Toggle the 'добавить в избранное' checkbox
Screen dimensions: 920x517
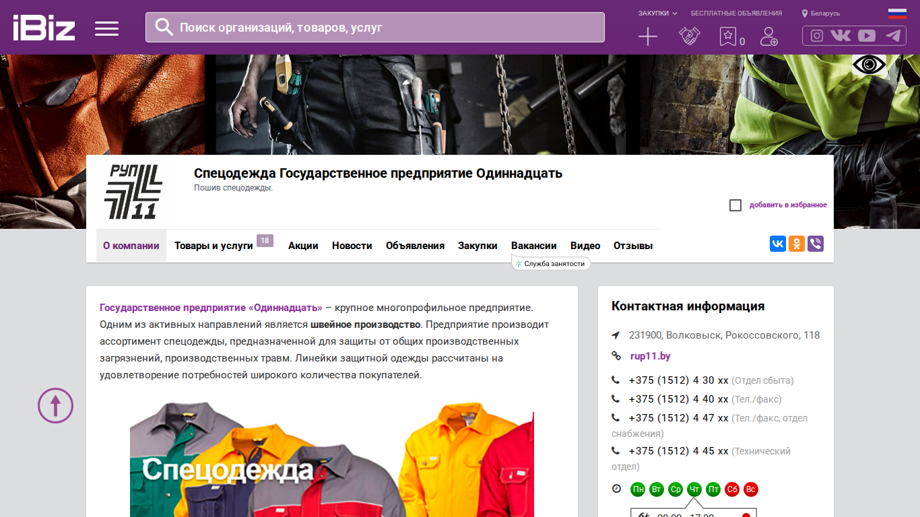tap(735, 205)
